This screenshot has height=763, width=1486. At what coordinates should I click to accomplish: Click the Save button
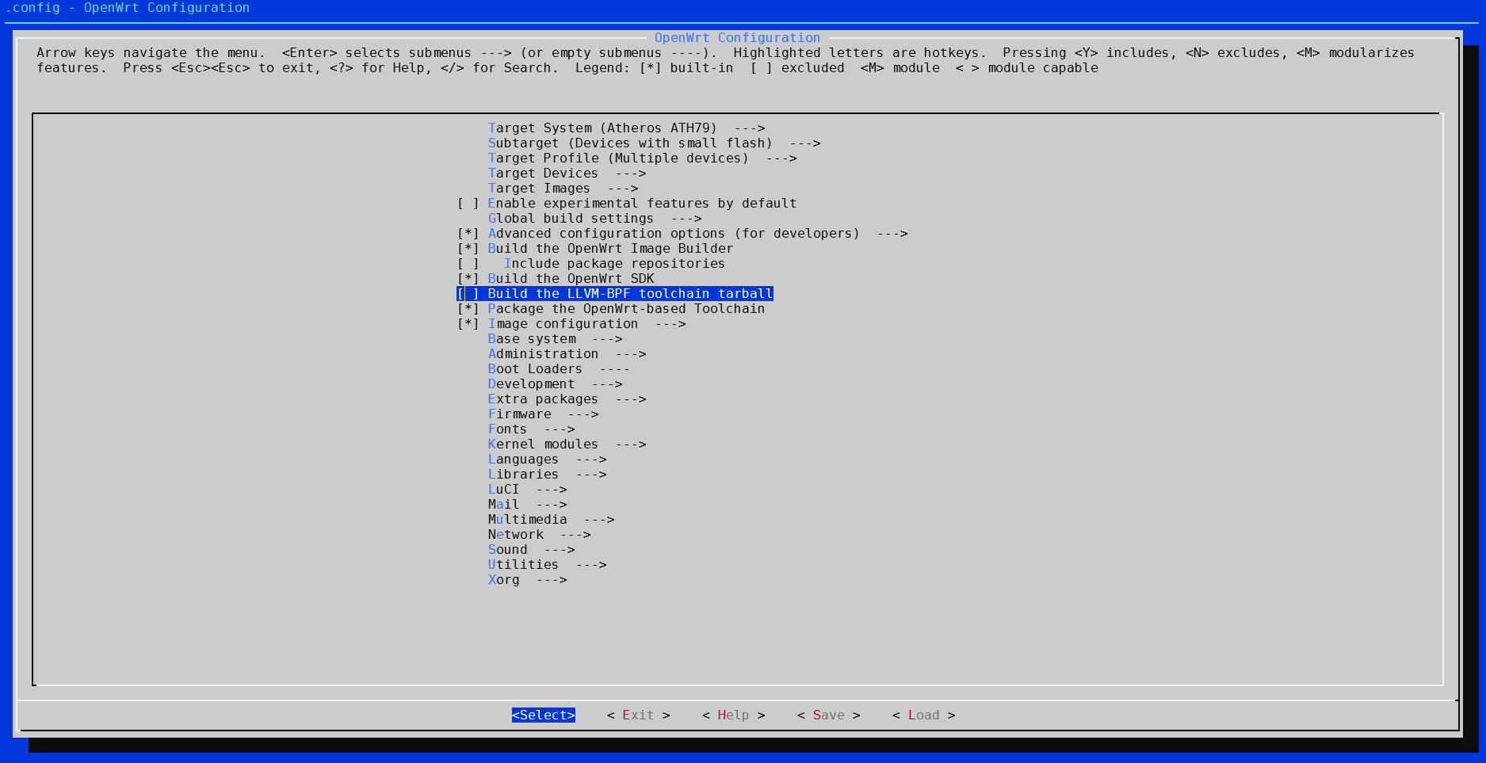coord(829,715)
